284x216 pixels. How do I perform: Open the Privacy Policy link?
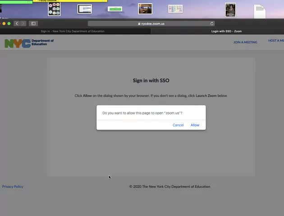tap(13, 186)
